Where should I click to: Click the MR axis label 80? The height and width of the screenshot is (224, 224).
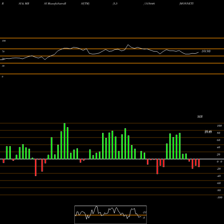pos(219,133)
